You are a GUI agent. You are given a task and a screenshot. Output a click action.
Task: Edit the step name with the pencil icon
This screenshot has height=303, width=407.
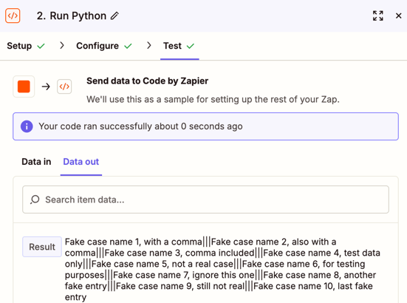click(114, 16)
